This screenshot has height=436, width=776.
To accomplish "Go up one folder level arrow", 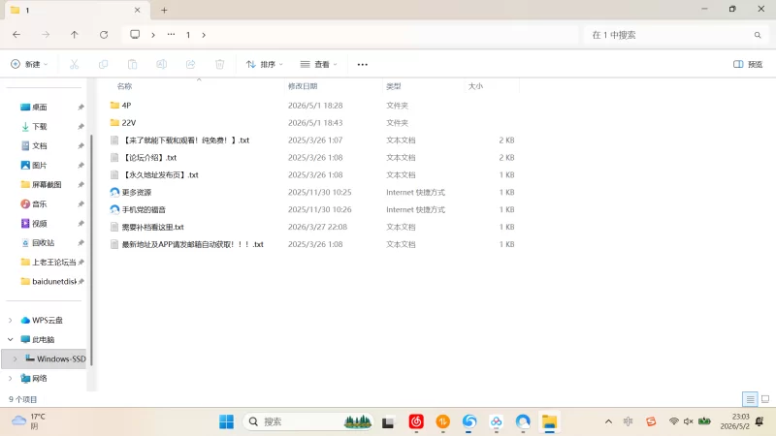I will pyautogui.click(x=75, y=35).
